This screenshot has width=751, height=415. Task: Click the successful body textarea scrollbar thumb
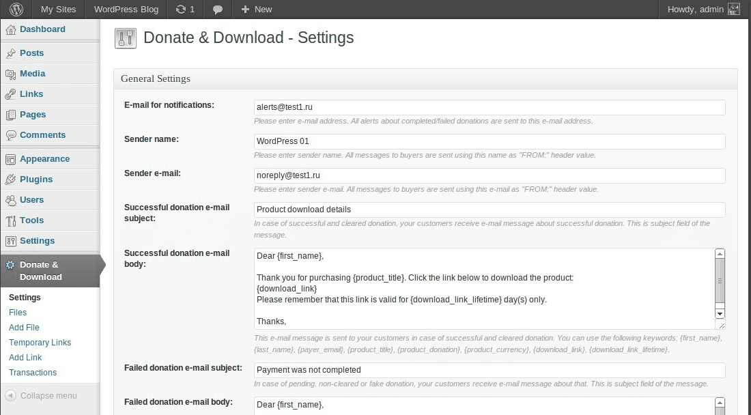pyautogui.click(x=720, y=281)
